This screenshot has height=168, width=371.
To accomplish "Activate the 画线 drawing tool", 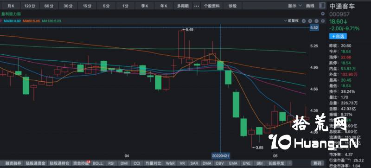I will pos(310,6).
